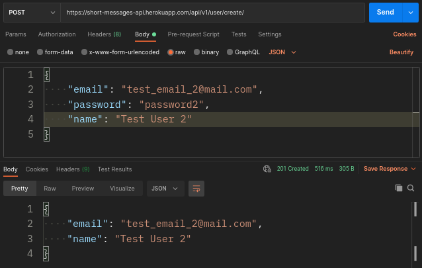Viewport: 422px width, 268px height.
Task: Choose the GraphQL body type radio
Action: (x=230, y=52)
